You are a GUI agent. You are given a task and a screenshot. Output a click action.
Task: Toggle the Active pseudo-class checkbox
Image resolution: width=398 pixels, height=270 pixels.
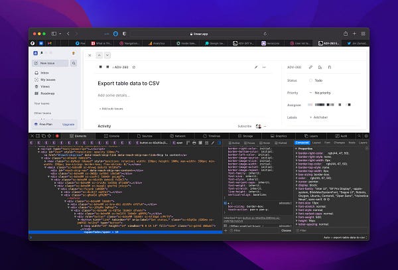click(230, 143)
